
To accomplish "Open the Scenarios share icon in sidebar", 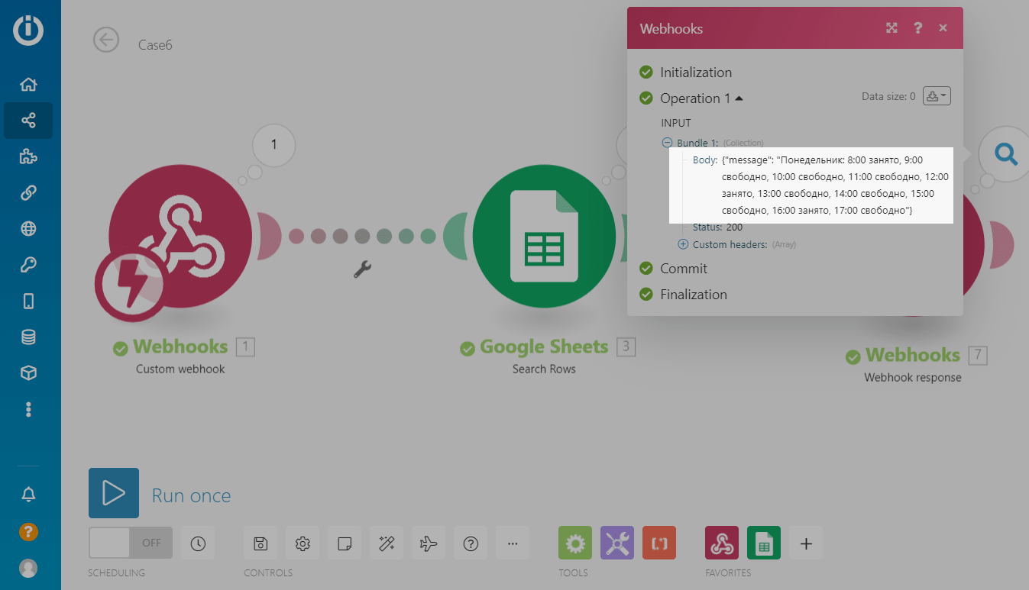I will click(x=28, y=121).
